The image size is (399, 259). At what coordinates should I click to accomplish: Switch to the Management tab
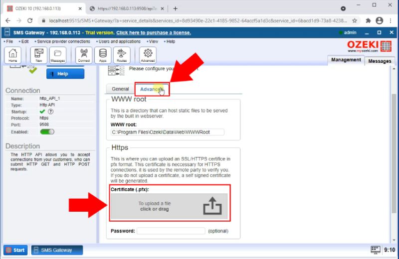346,60
